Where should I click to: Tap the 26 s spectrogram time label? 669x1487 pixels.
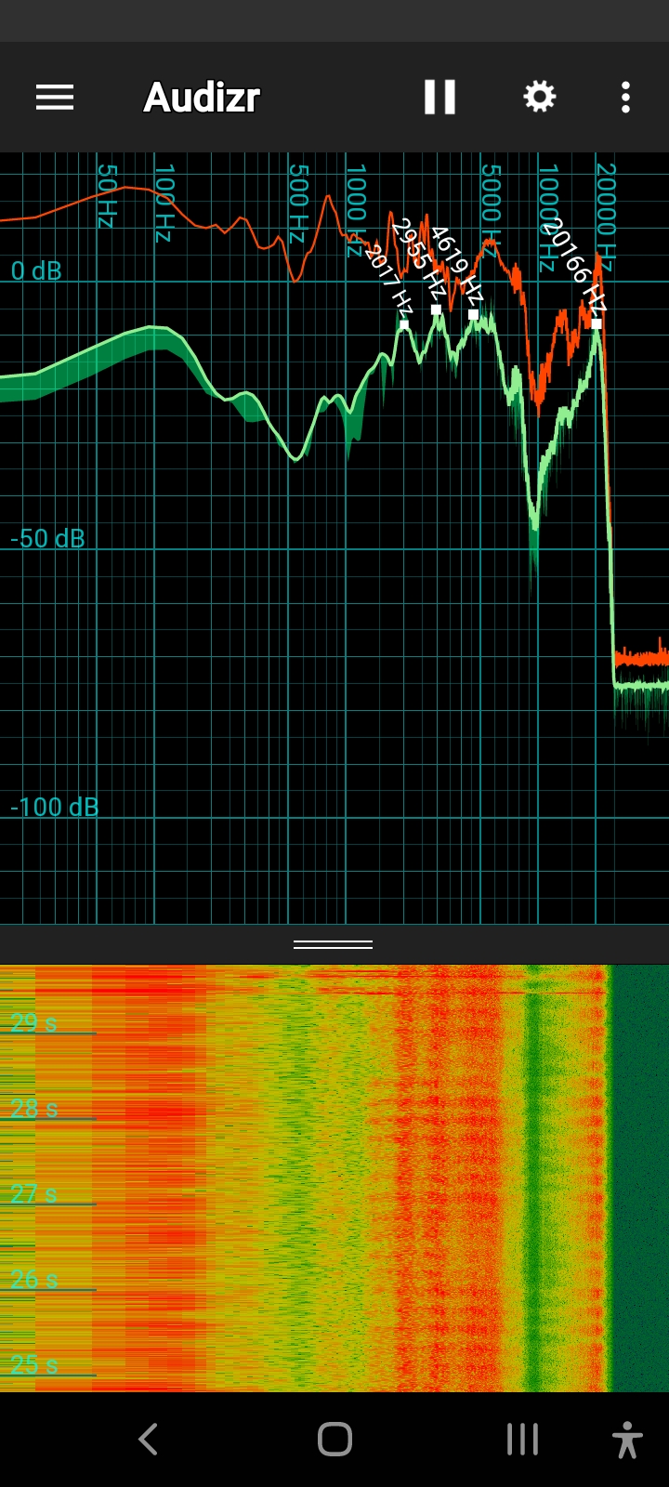(x=34, y=1280)
